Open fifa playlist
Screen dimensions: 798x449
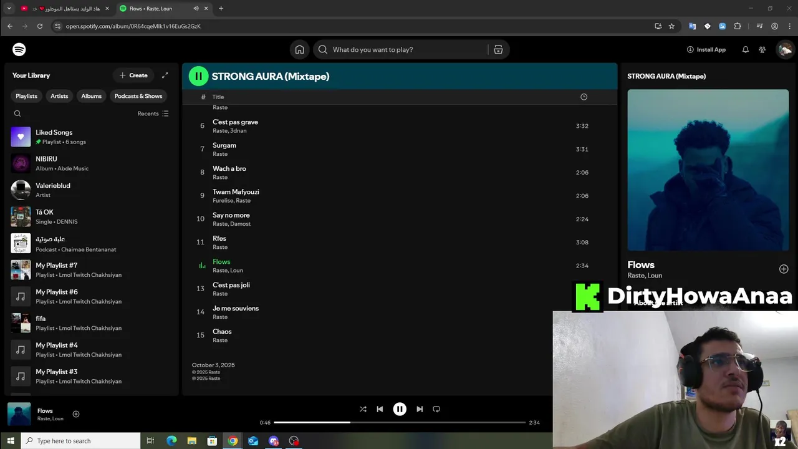pyautogui.click(x=90, y=323)
